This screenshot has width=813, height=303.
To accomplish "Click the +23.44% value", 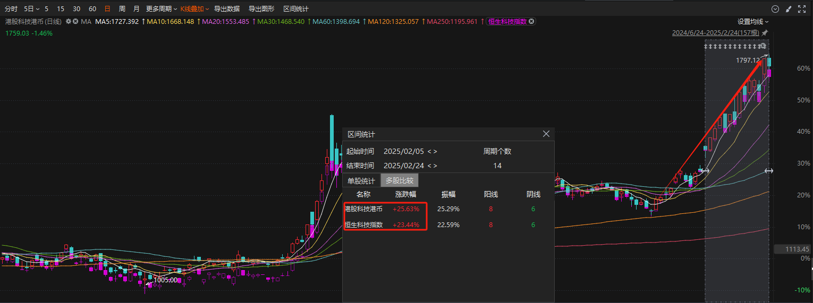I will pyautogui.click(x=406, y=225).
